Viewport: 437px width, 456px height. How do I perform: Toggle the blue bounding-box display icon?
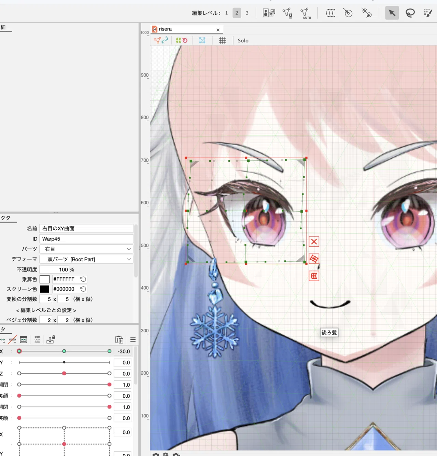pos(202,40)
